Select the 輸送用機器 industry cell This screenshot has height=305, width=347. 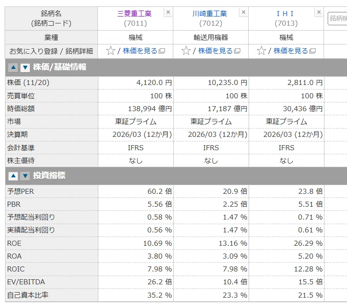[x=210, y=38]
